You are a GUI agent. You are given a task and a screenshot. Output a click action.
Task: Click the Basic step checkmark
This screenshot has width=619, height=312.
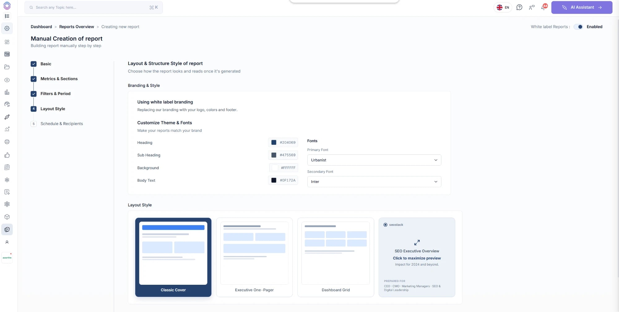[33, 64]
